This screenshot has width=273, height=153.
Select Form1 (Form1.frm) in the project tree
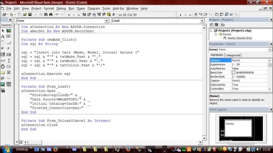pyautogui.click(x=240, y=38)
